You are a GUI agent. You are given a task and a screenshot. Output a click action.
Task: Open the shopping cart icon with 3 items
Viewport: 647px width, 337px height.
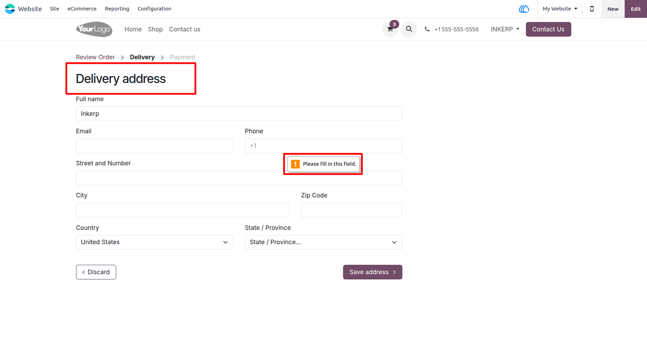click(390, 29)
